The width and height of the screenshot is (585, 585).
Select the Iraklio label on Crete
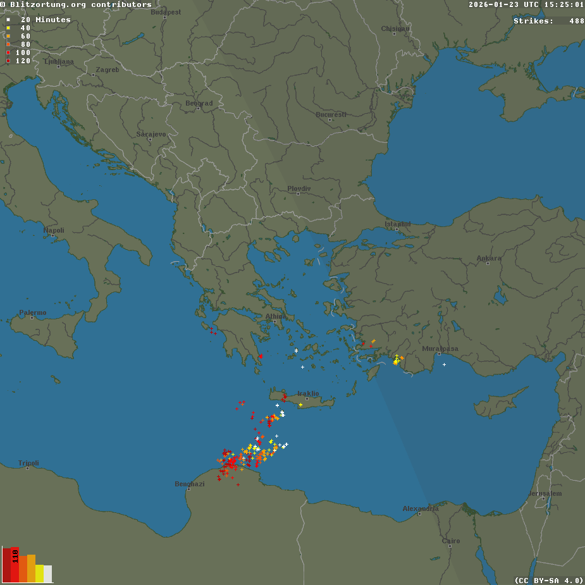[x=308, y=393]
